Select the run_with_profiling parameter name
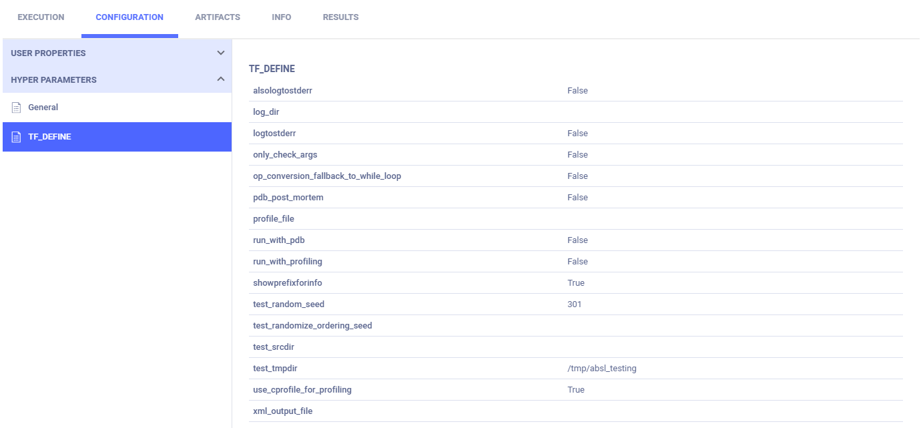 point(288,261)
